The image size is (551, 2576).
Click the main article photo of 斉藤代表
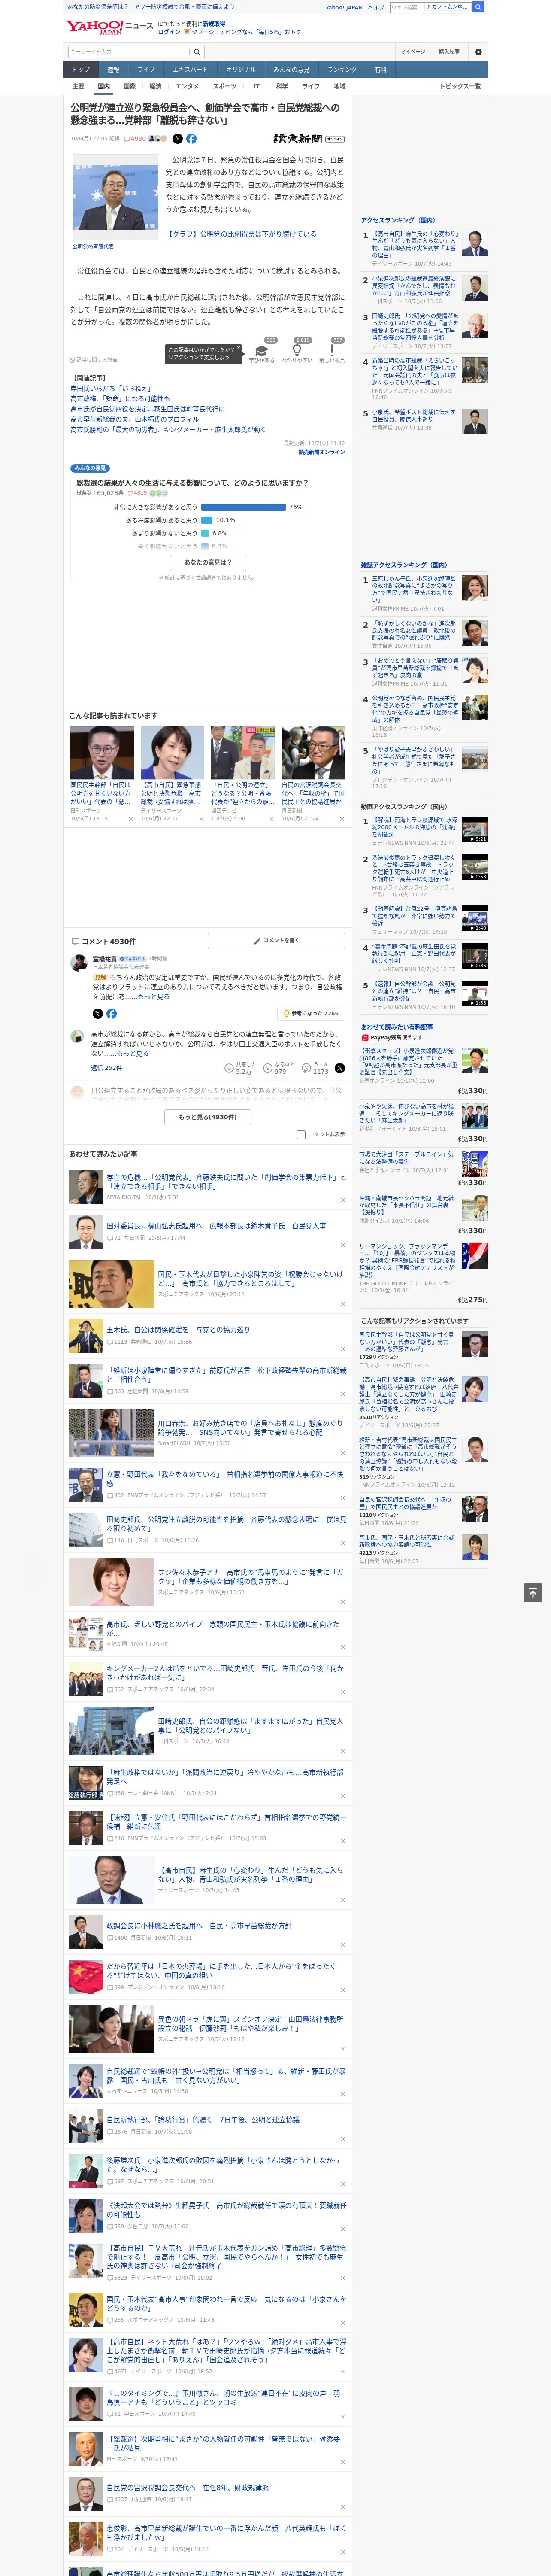point(114,197)
